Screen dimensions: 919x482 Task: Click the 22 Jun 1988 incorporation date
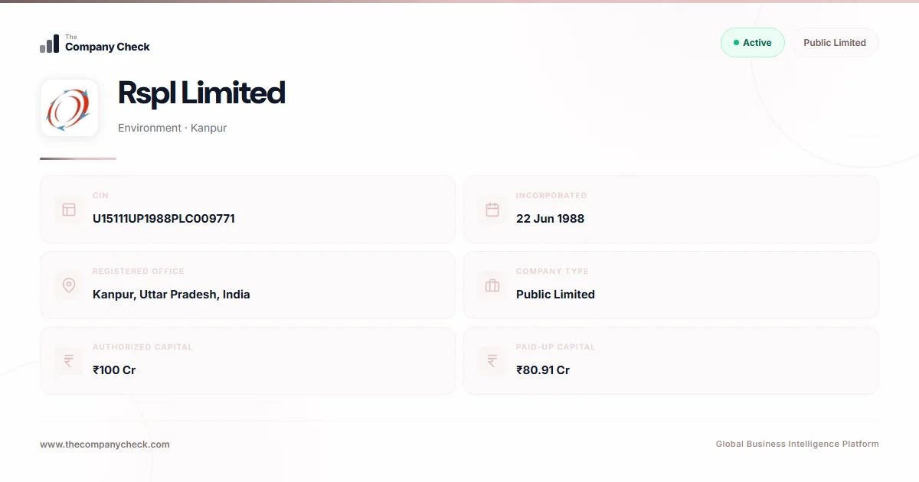(550, 219)
